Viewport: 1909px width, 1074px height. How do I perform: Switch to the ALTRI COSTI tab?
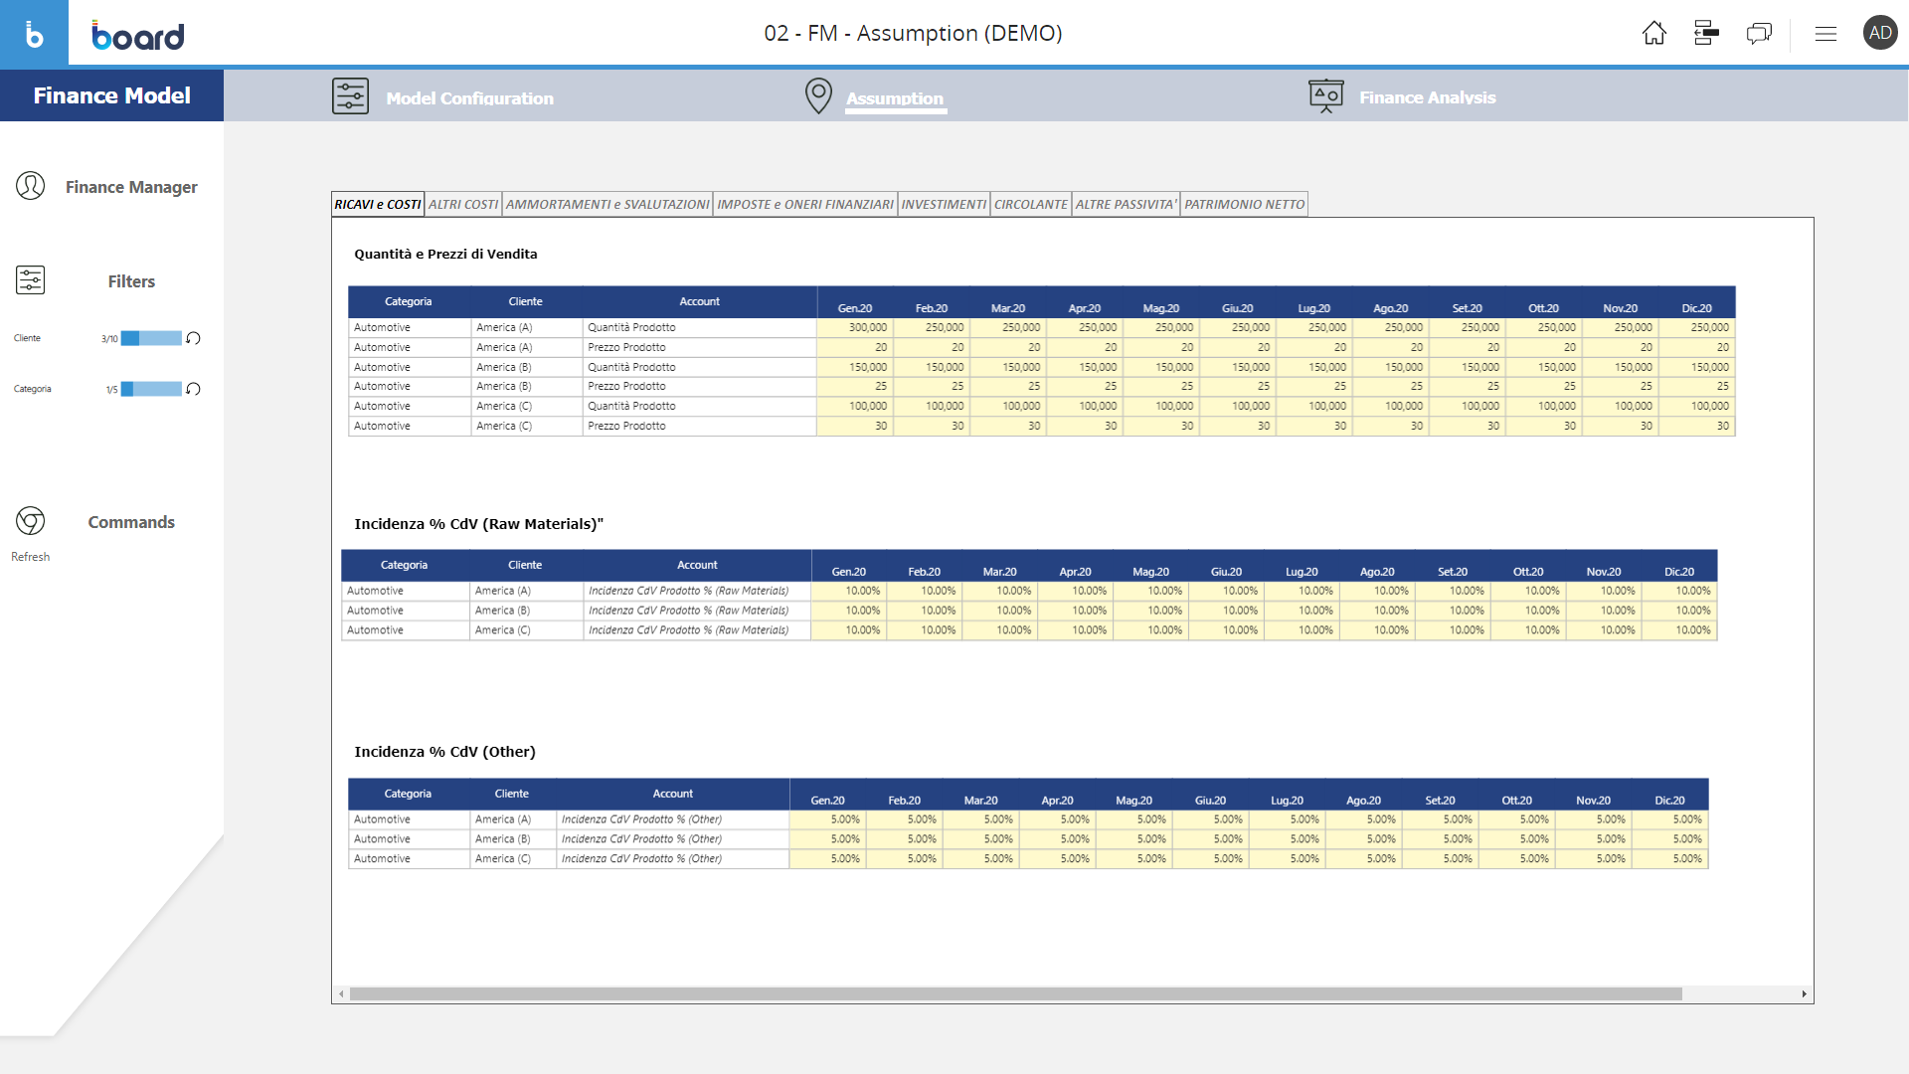pyautogui.click(x=463, y=204)
